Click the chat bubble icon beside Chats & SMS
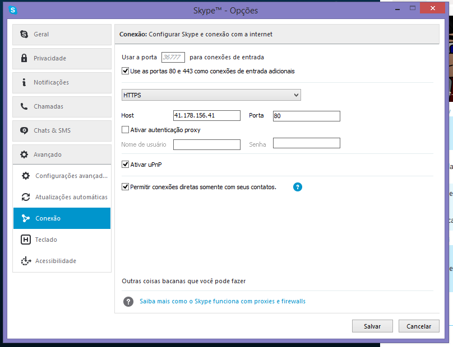Image resolution: width=453 pixels, height=347 pixels. 24,130
